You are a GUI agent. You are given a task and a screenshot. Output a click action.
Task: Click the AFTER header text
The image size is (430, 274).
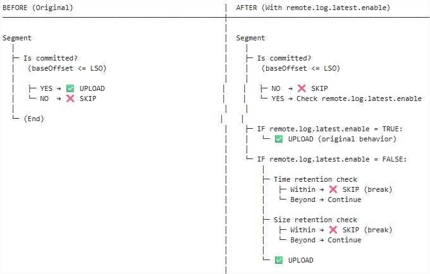click(x=313, y=8)
